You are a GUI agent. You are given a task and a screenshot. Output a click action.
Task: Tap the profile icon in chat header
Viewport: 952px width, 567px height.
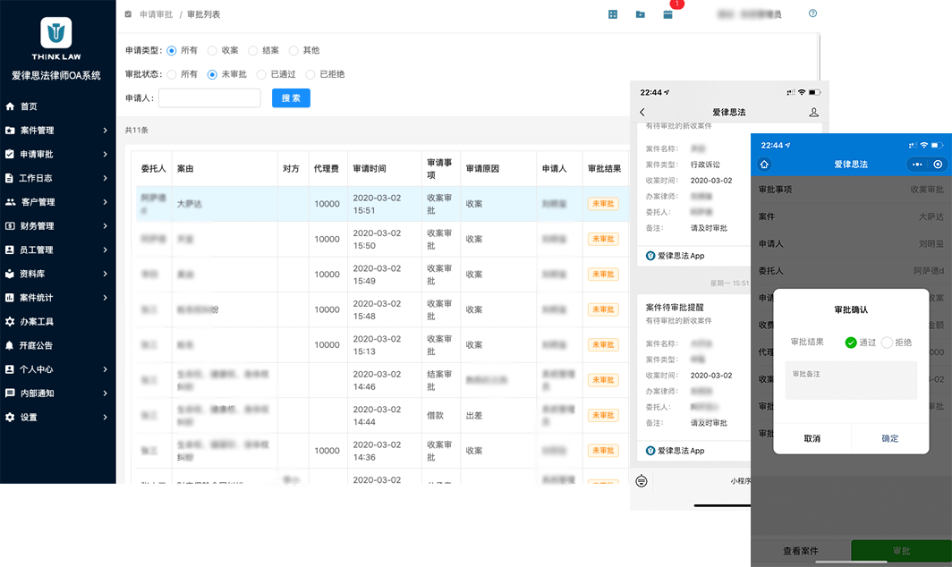pos(813,112)
